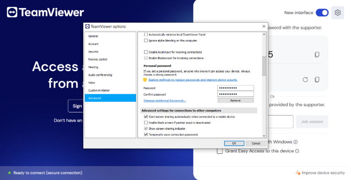Check Disable local input for incoming connections
The height and width of the screenshot is (180, 349).
146,52
